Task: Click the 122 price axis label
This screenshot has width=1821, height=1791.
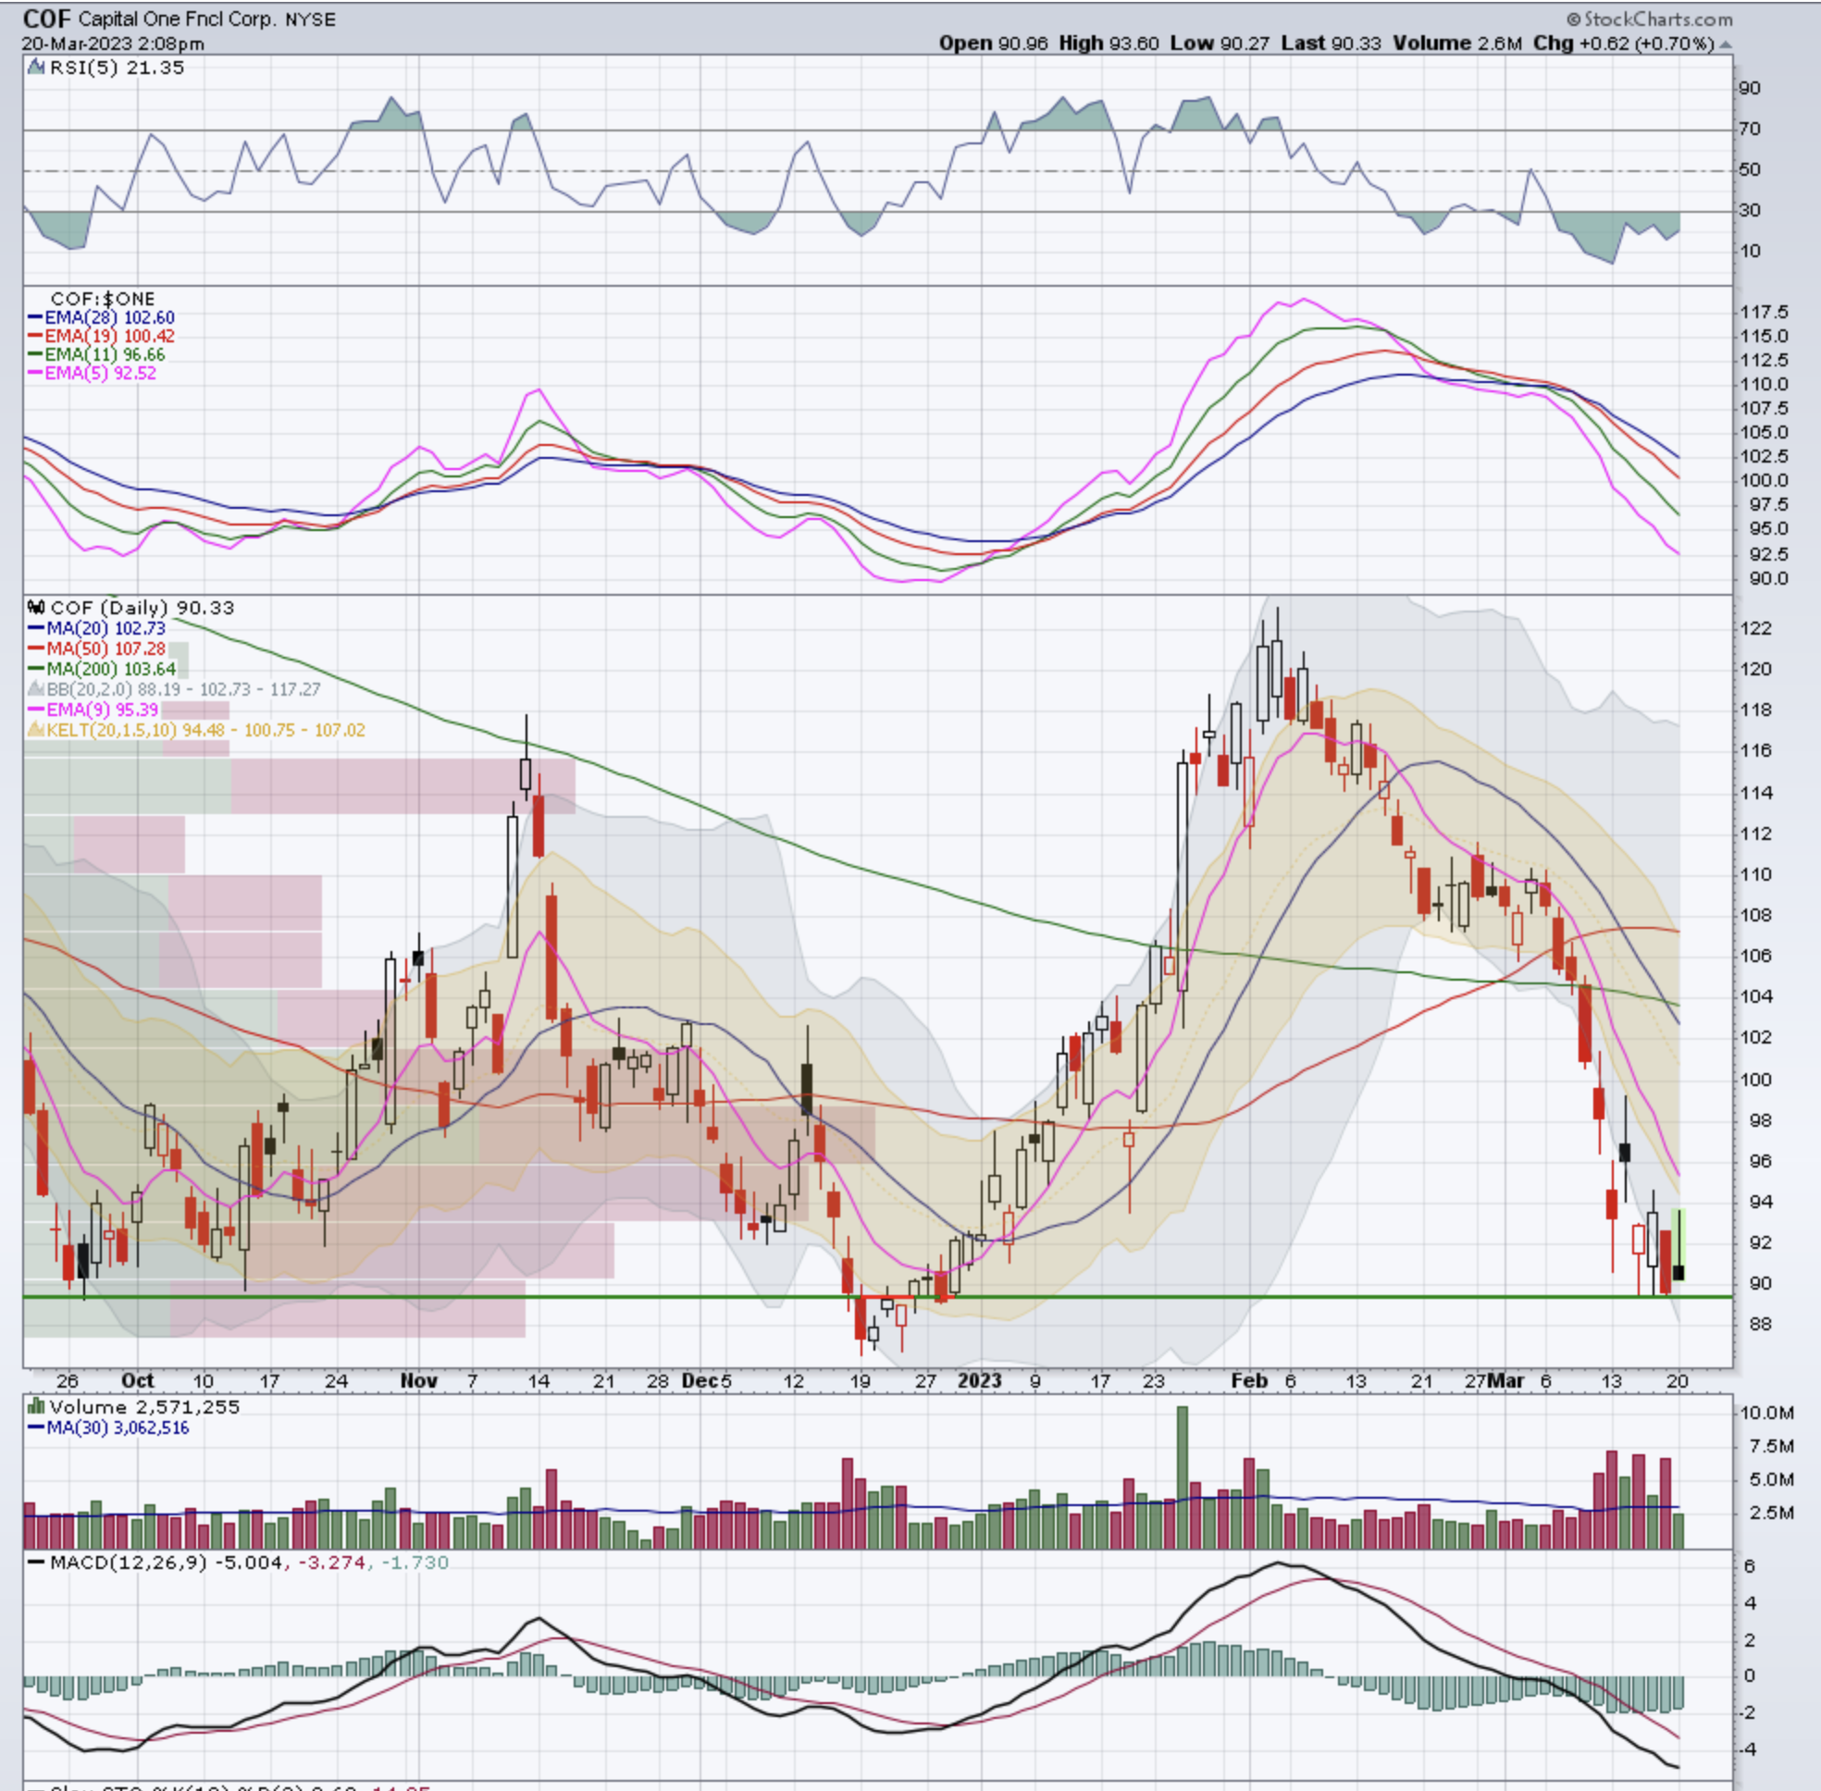Action: tap(1756, 628)
